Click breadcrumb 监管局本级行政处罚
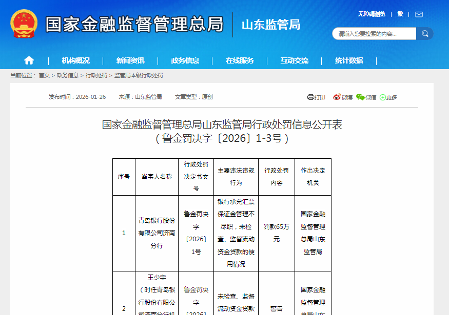Viewport: 449px width, 315px height. click(139, 75)
